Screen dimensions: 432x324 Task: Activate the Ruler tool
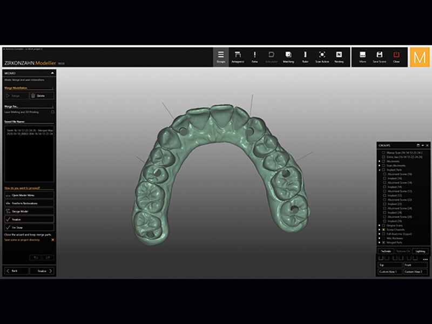tap(305, 57)
